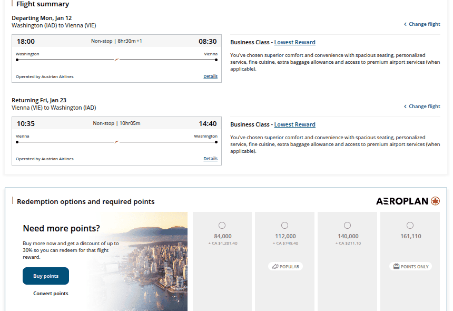Click the plane icon on returning flight line
The height and width of the screenshot is (311, 453).
click(116, 142)
